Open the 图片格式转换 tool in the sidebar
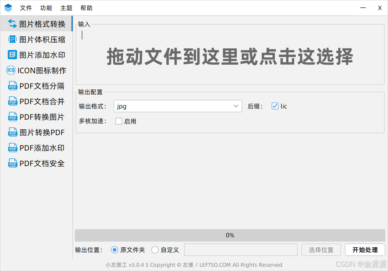Image resolution: width=388 pixels, height=271 pixels. (x=36, y=24)
